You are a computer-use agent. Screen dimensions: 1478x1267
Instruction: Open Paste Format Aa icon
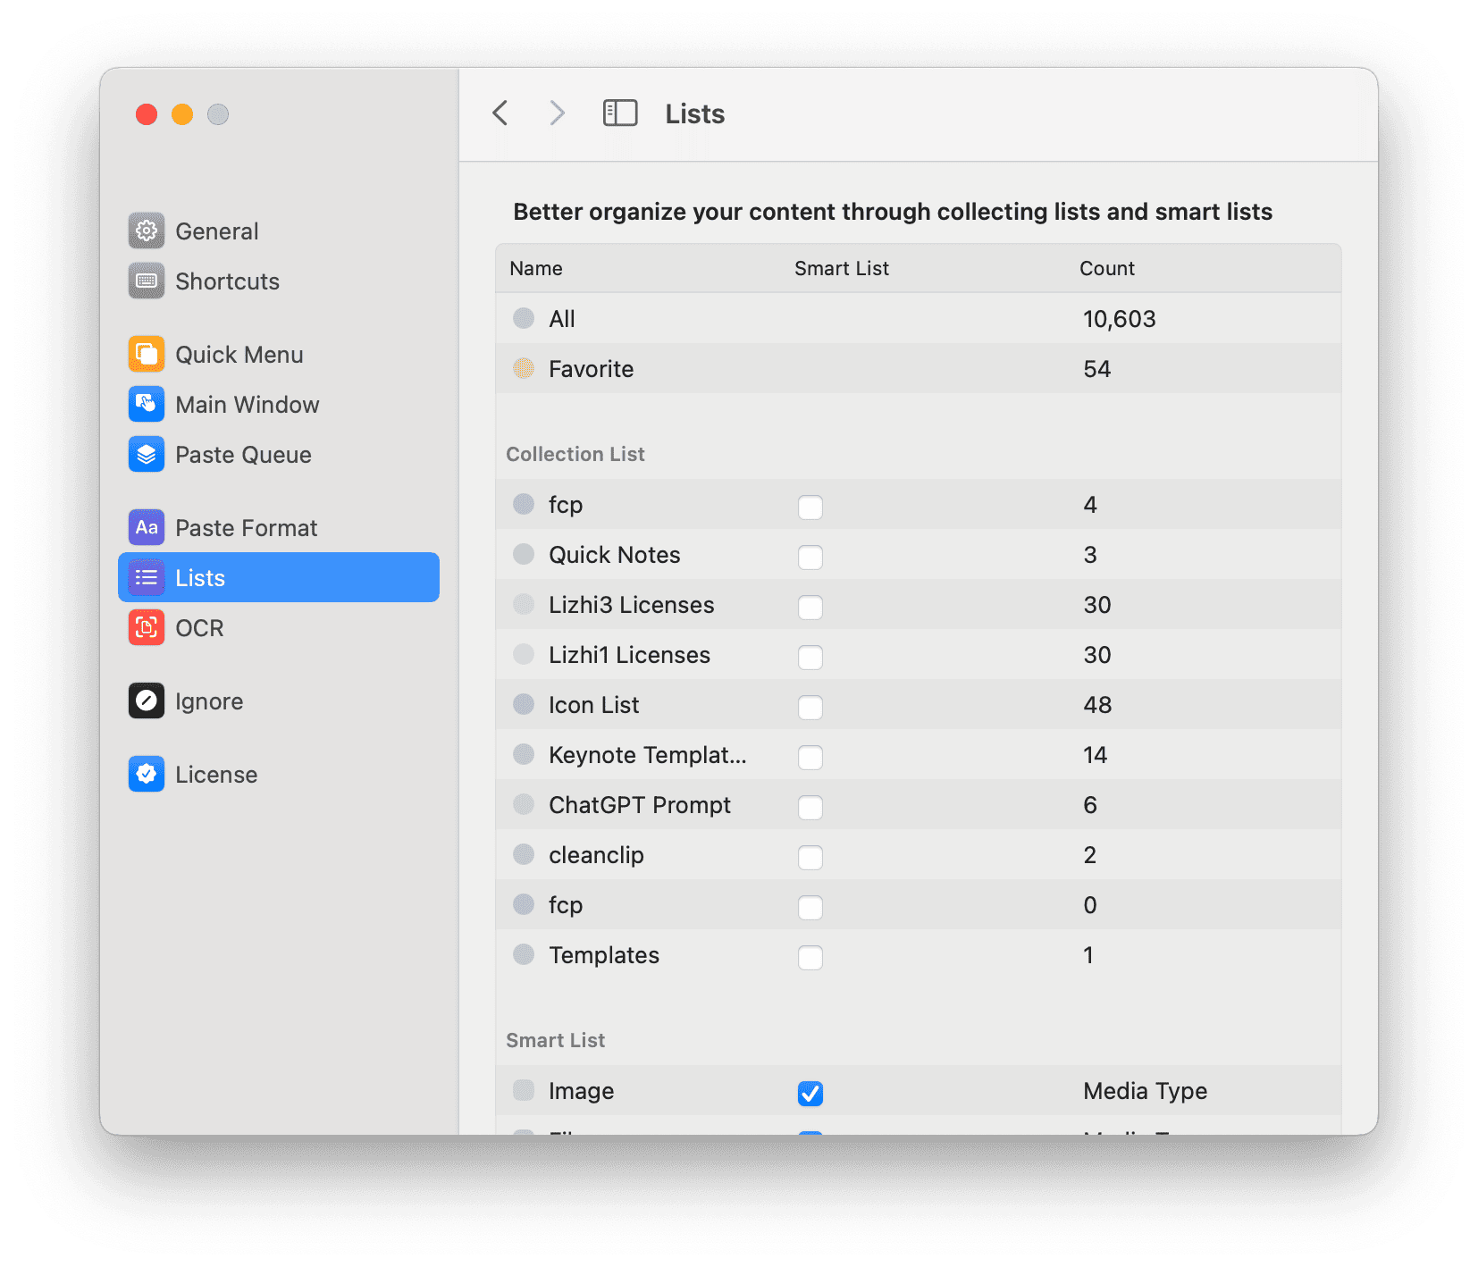pos(147,528)
